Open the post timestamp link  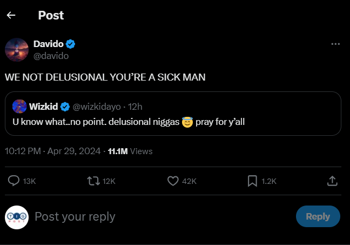click(52, 151)
